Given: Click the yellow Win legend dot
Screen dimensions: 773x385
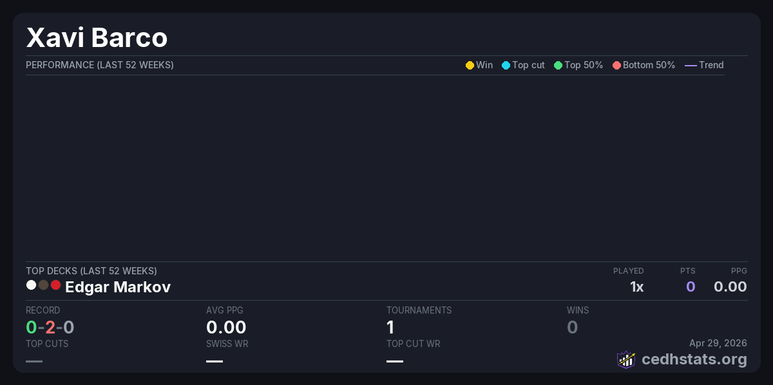Looking at the screenshot, I should coord(470,65).
